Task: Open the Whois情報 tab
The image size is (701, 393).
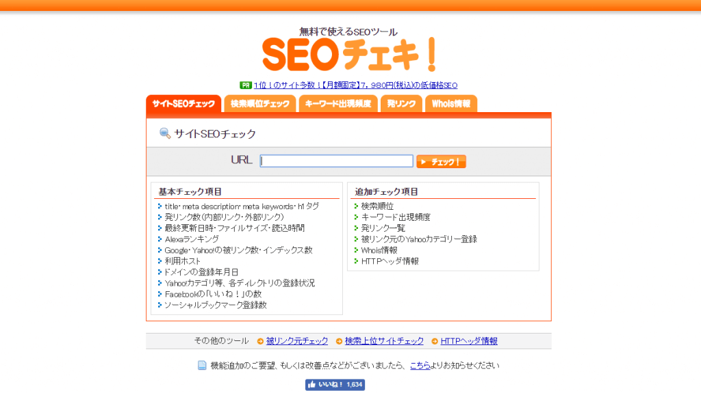Action: (x=450, y=104)
